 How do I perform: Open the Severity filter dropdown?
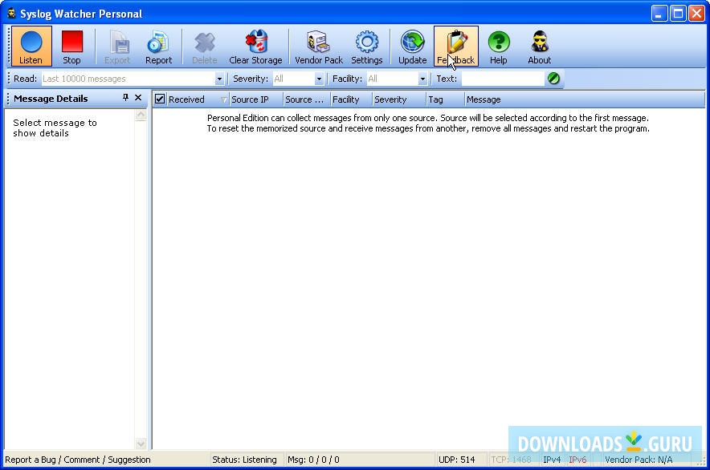319,79
